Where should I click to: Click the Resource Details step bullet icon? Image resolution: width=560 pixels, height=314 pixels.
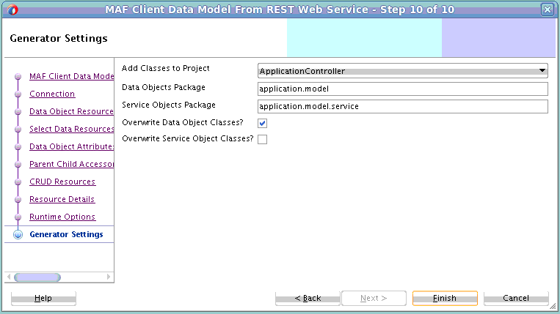[18, 199]
